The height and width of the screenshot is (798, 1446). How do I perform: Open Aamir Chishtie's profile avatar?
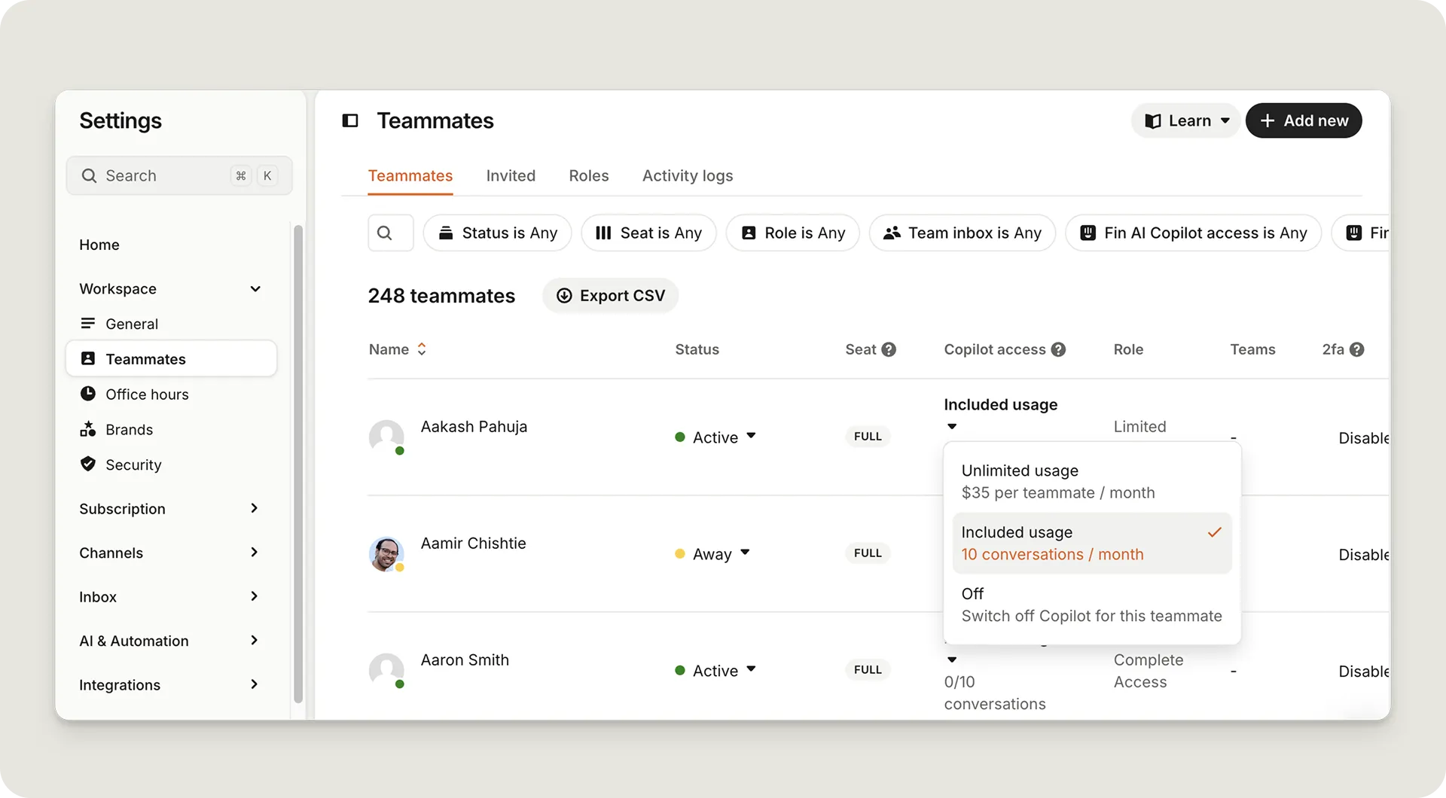pos(386,554)
